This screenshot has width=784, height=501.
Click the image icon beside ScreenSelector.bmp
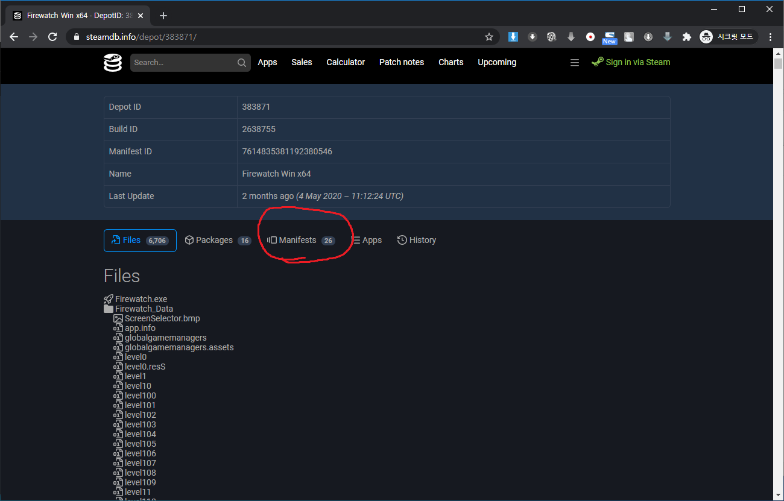coord(118,318)
